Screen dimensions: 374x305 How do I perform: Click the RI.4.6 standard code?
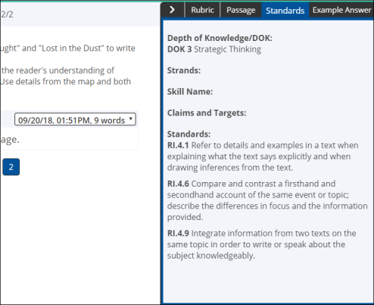(178, 184)
